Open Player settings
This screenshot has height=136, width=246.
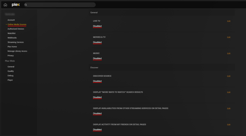coord(10,80)
